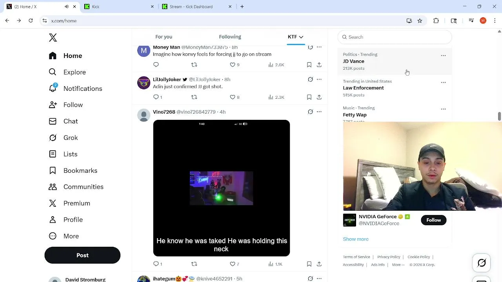Follow NVIDIA GeForce account

coord(433,220)
